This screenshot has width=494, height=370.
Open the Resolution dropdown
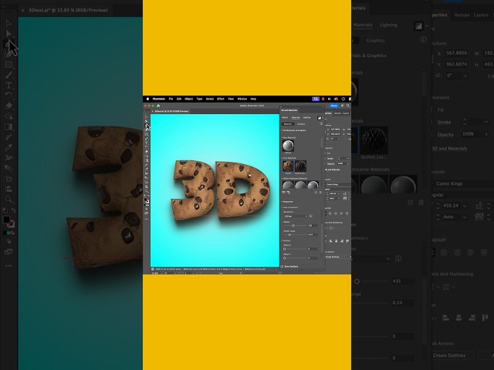(295, 217)
